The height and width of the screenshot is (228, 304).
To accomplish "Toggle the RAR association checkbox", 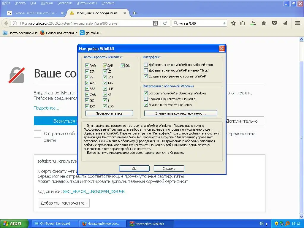I will point(87,66).
